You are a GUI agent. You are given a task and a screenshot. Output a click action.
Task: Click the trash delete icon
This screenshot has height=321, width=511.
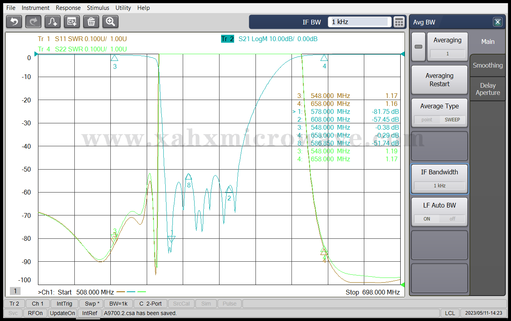tap(91, 22)
